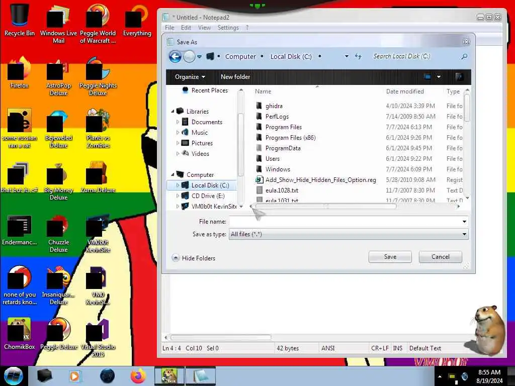Open recent pages dropdown arrow
The height and width of the screenshot is (386, 515).
[199, 56]
